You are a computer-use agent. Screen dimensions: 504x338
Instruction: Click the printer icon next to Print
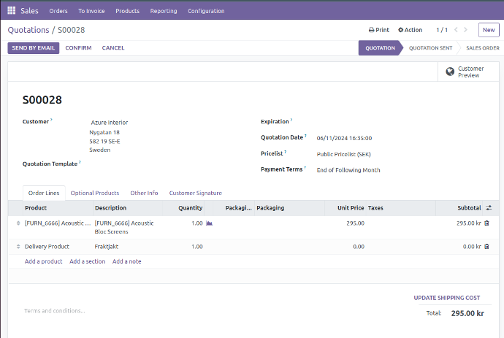tap(371, 30)
